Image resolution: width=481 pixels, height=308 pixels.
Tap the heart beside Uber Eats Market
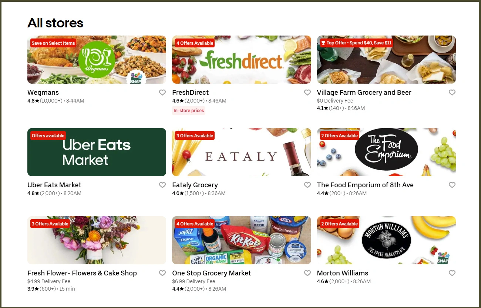[162, 185]
